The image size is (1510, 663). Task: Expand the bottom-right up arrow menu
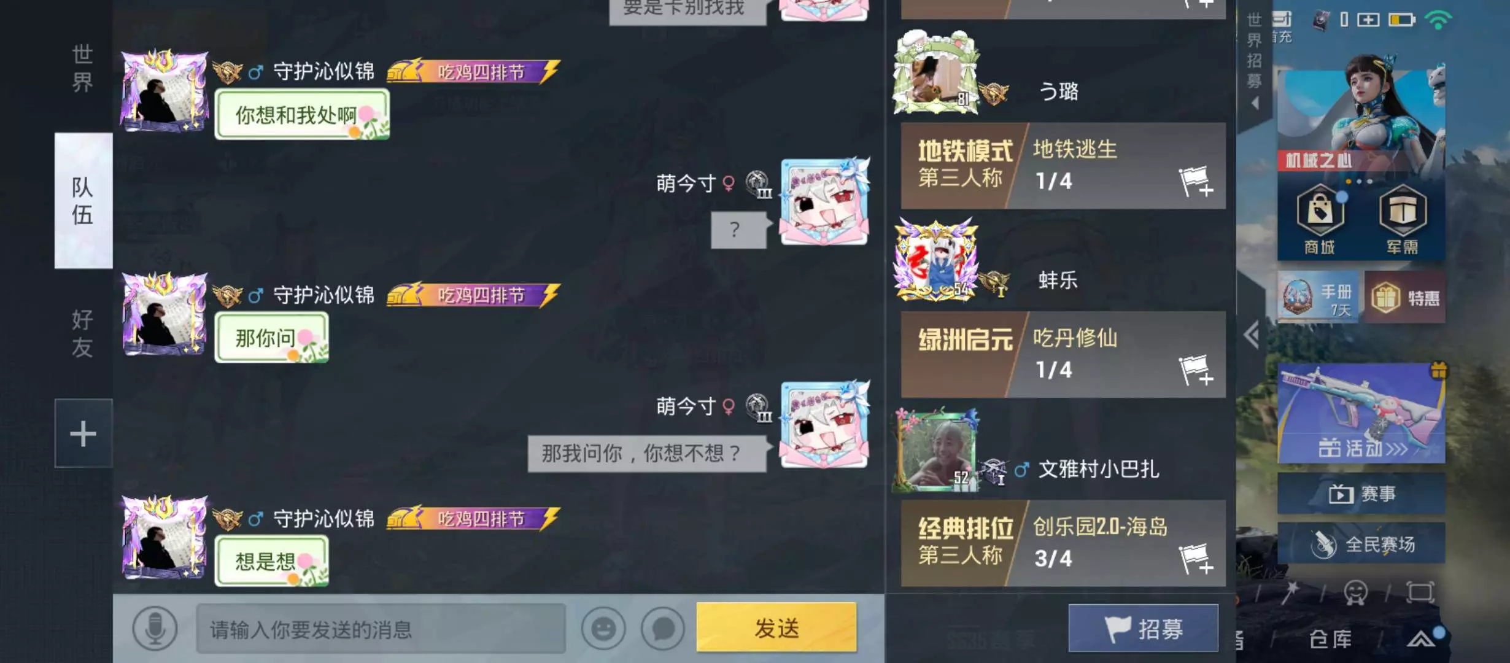click(1422, 639)
